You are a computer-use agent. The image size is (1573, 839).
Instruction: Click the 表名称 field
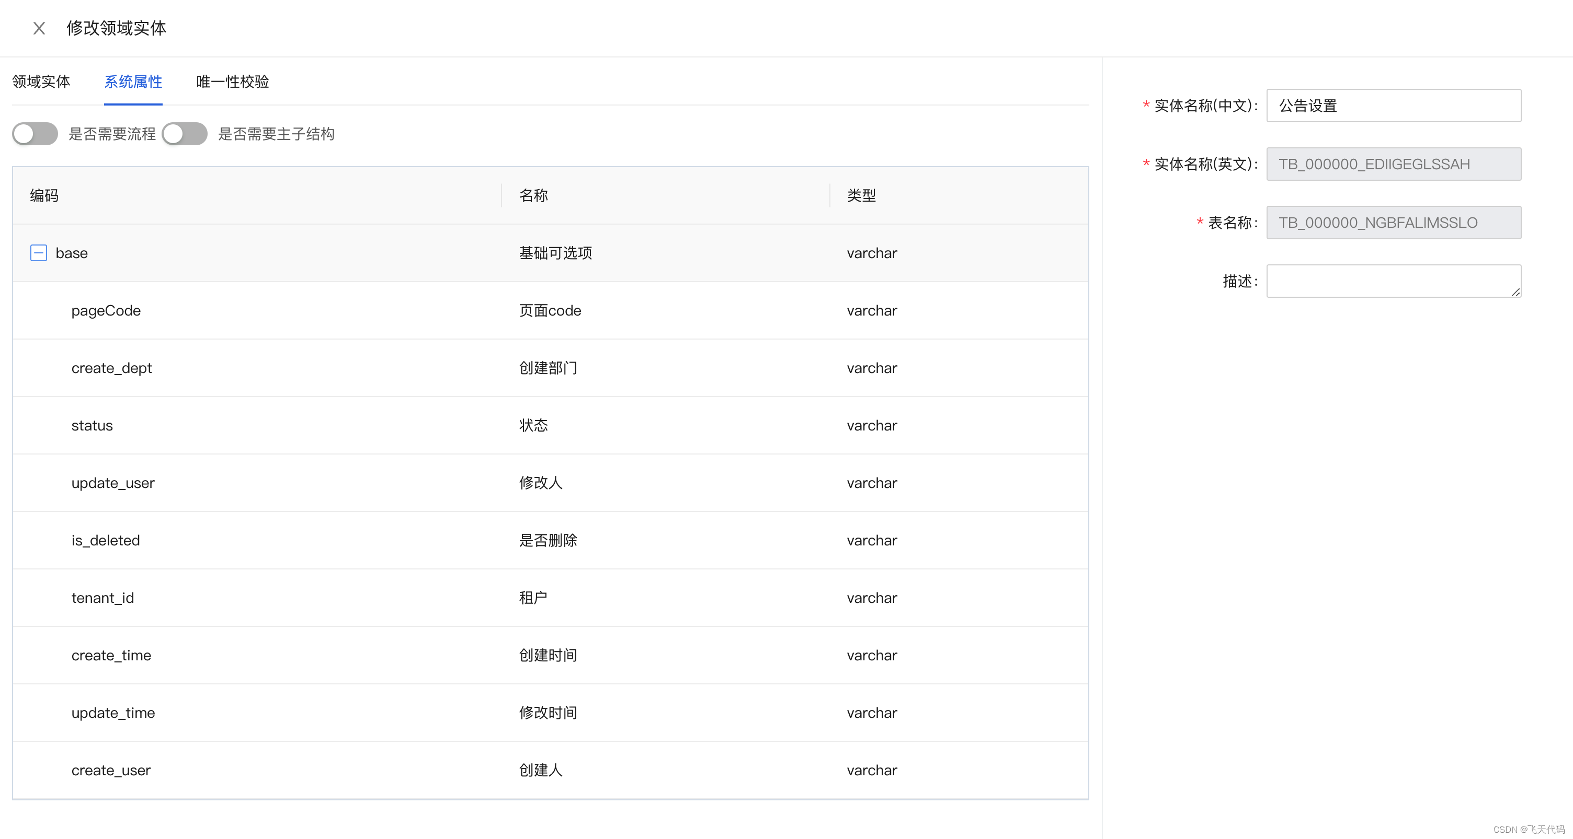coord(1394,222)
